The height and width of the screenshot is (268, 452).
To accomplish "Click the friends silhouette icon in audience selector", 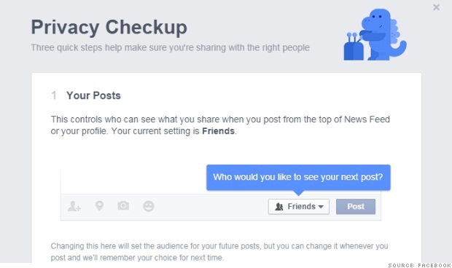I will (x=279, y=206).
